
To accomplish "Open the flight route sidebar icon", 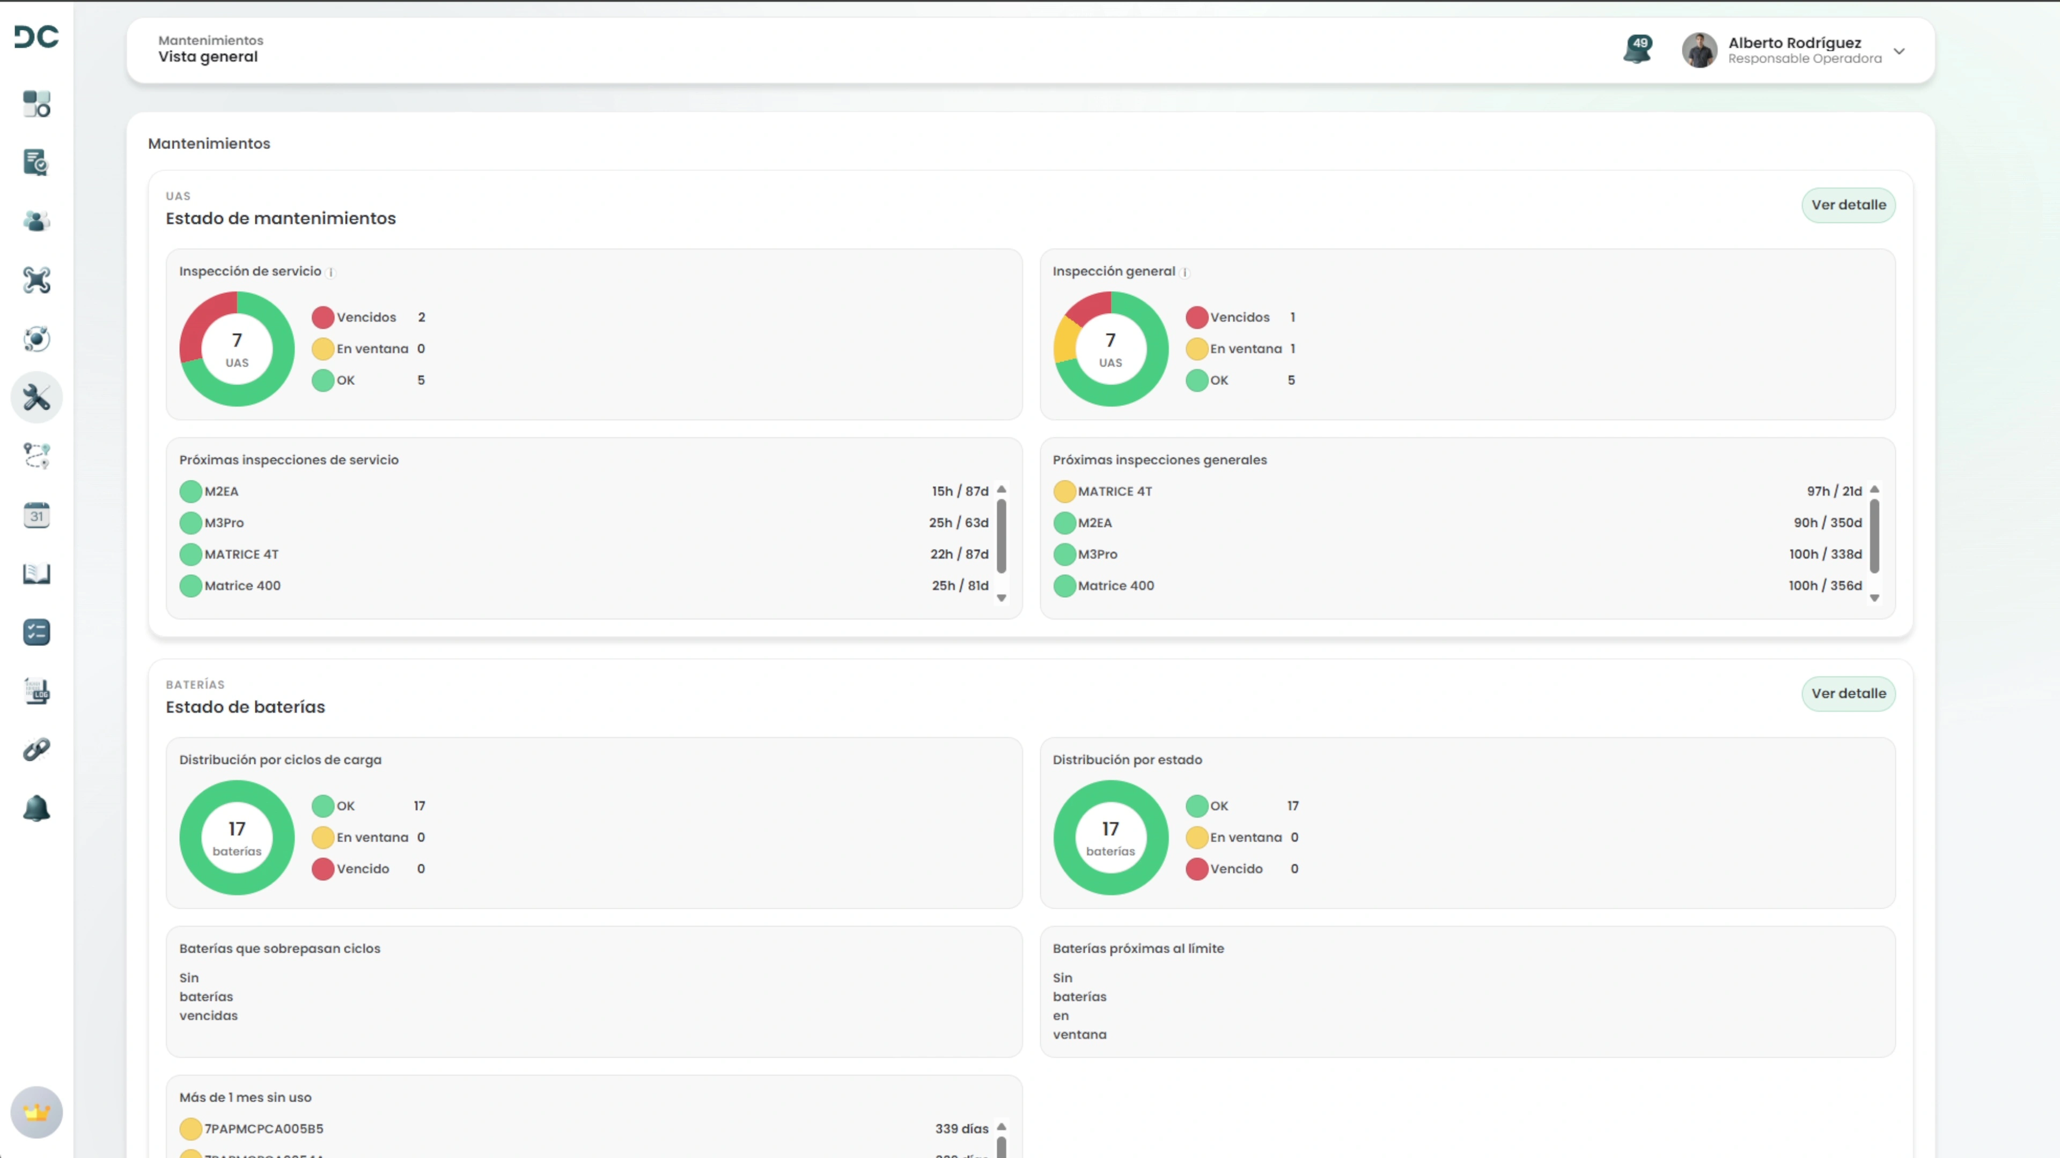I will [x=36, y=456].
